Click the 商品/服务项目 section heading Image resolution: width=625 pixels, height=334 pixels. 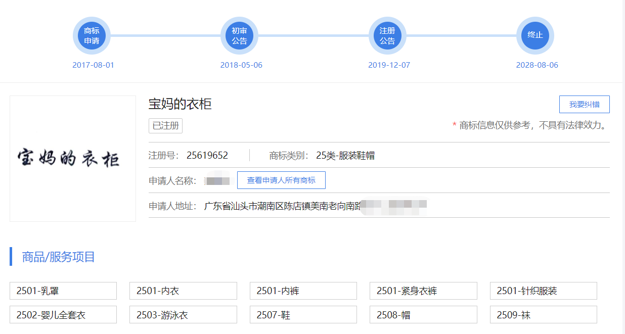[x=58, y=257]
